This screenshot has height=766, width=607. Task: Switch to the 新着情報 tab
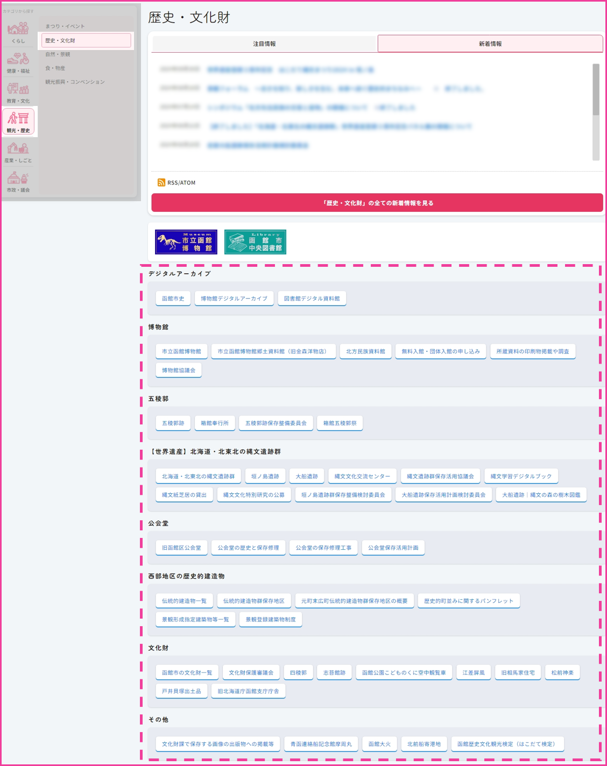coord(490,44)
